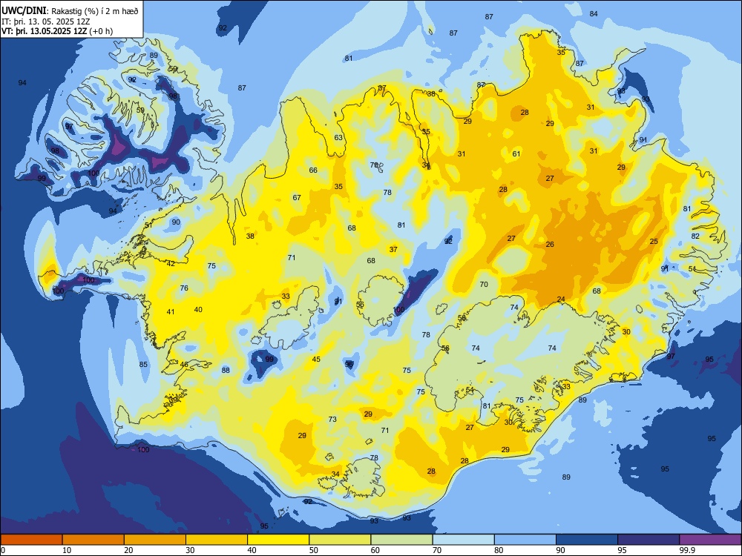Click the offshore value 85 west of Iceland
742x556 pixels.
click(143, 365)
